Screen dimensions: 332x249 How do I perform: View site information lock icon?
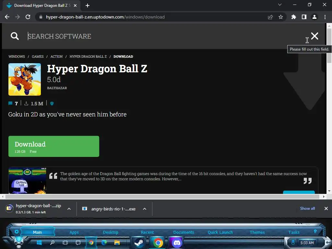click(x=41, y=17)
